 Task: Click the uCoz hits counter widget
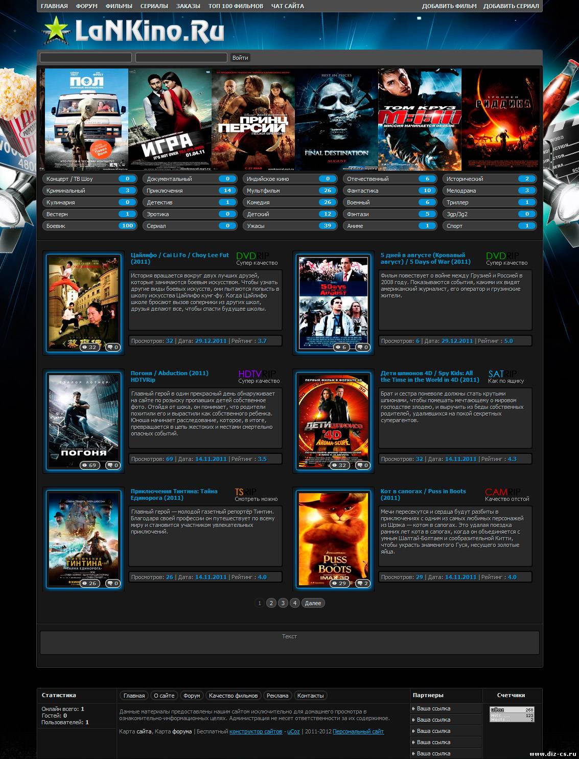tap(512, 715)
